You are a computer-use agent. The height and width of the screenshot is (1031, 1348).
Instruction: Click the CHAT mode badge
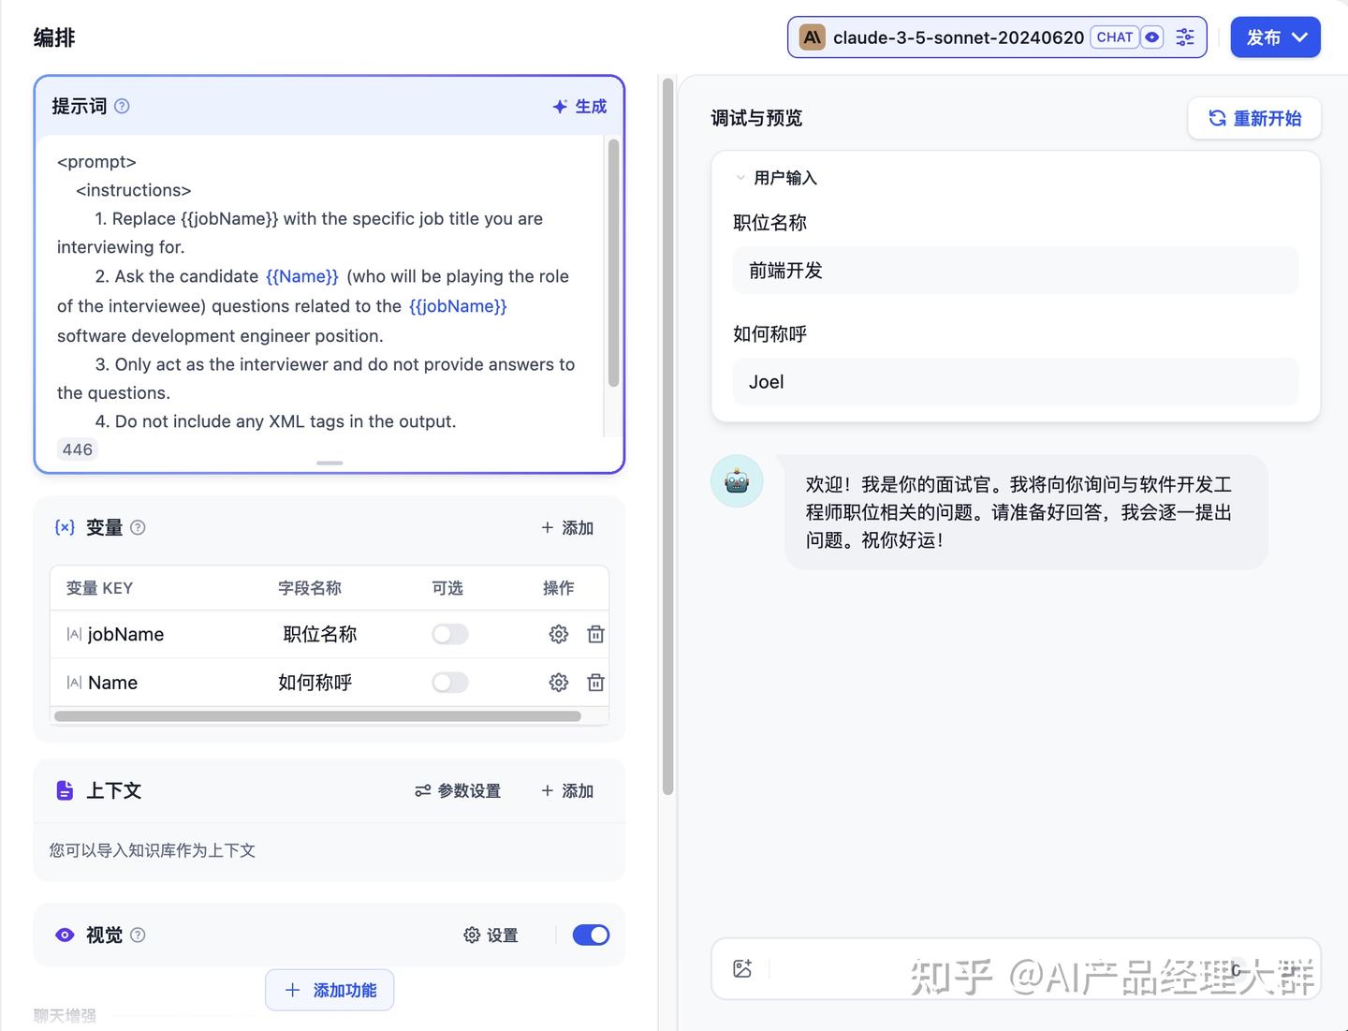1115,37
